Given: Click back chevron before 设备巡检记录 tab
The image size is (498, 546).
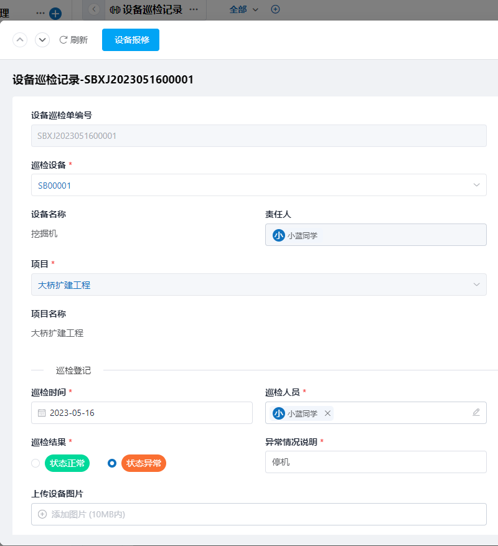Looking at the screenshot, I should coord(94,9).
